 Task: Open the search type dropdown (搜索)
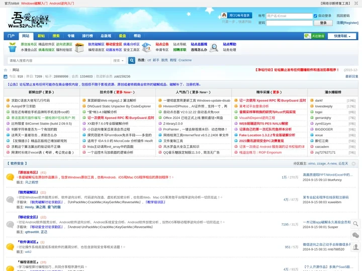click(x=119, y=61)
